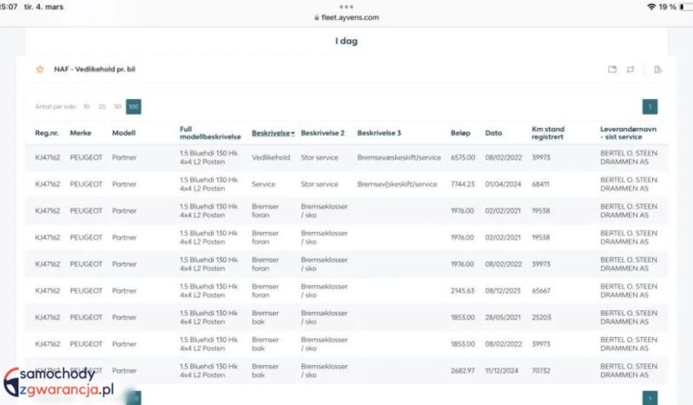Tap the three-dot multitasking menu at top
693x405 pixels.
(x=346, y=7)
